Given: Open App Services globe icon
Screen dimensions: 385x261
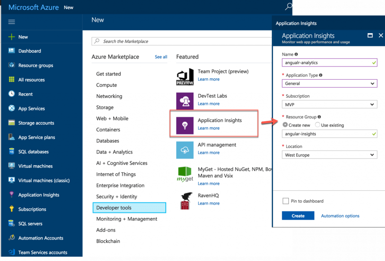Looking at the screenshot, I should coord(12,108).
